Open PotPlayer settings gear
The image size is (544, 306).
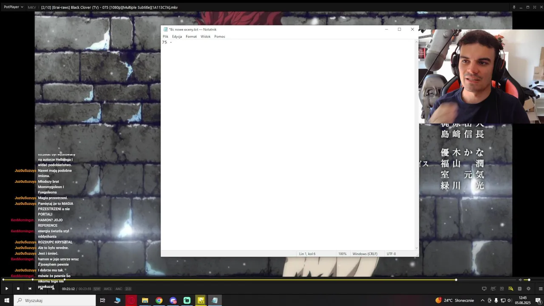(529, 289)
